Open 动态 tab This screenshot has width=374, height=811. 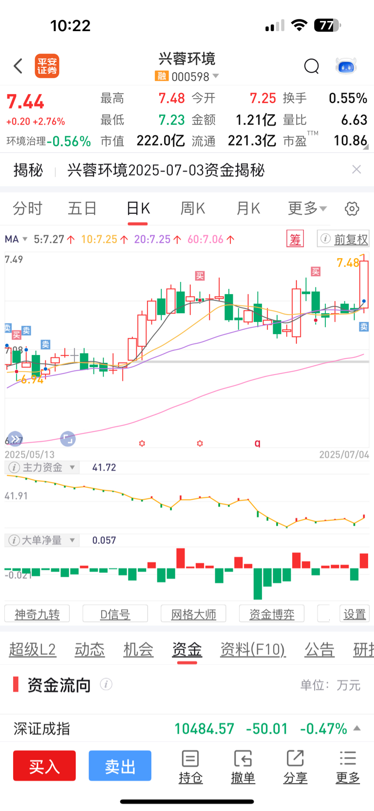90,649
